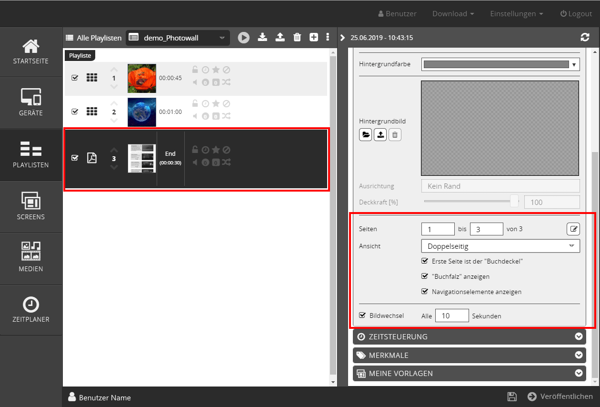Screen dimensions: 600x407
Task: Open the Ansicht Doppelseitig dropdown
Action: click(500, 246)
